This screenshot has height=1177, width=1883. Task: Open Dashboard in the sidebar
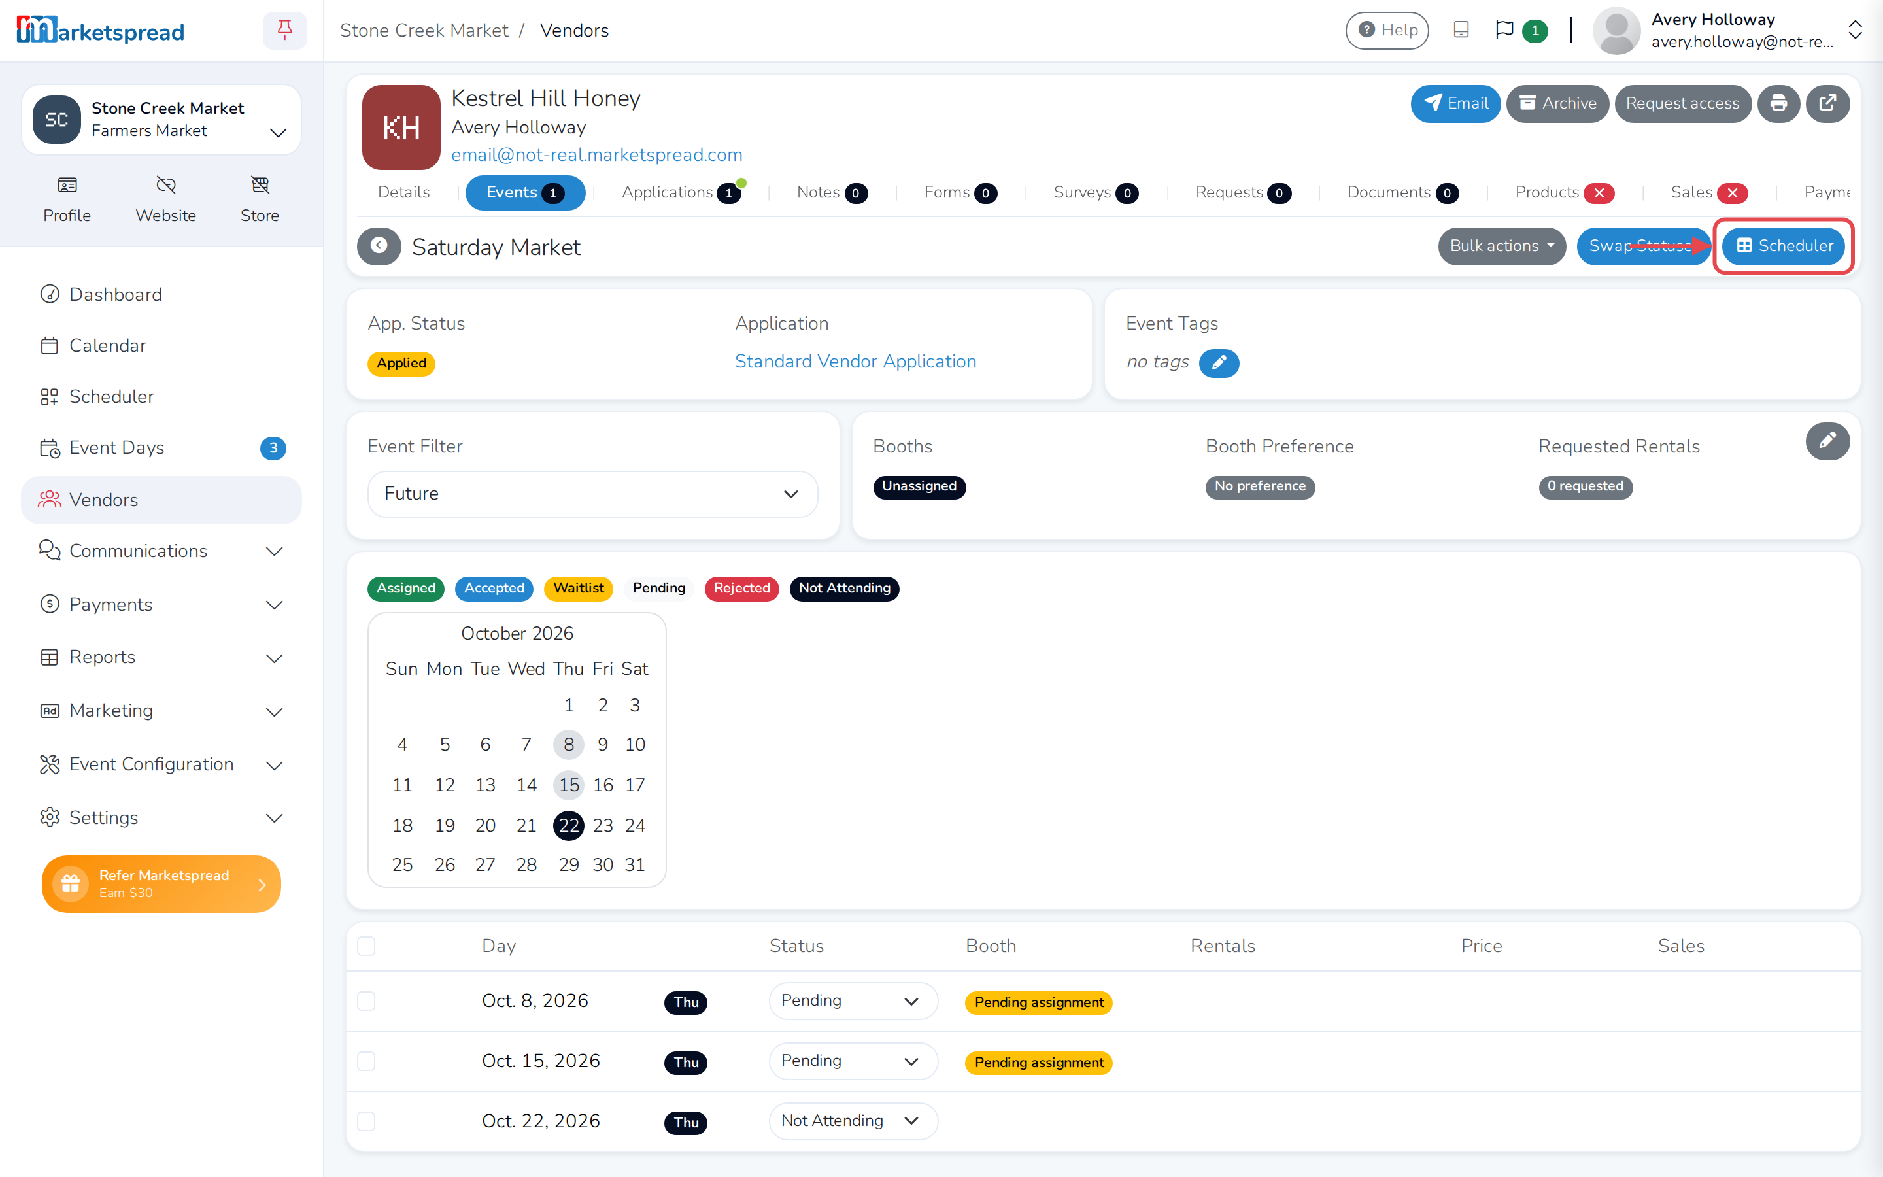[x=161, y=294]
